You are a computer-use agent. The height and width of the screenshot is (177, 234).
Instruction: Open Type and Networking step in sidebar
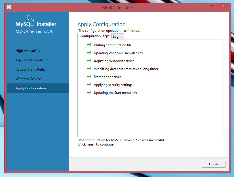click(31, 60)
